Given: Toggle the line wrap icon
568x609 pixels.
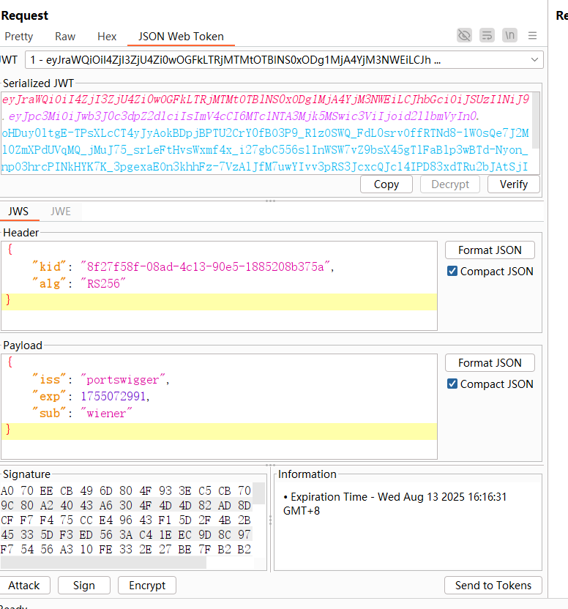Looking at the screenshot, I should [x=487, y=35].
